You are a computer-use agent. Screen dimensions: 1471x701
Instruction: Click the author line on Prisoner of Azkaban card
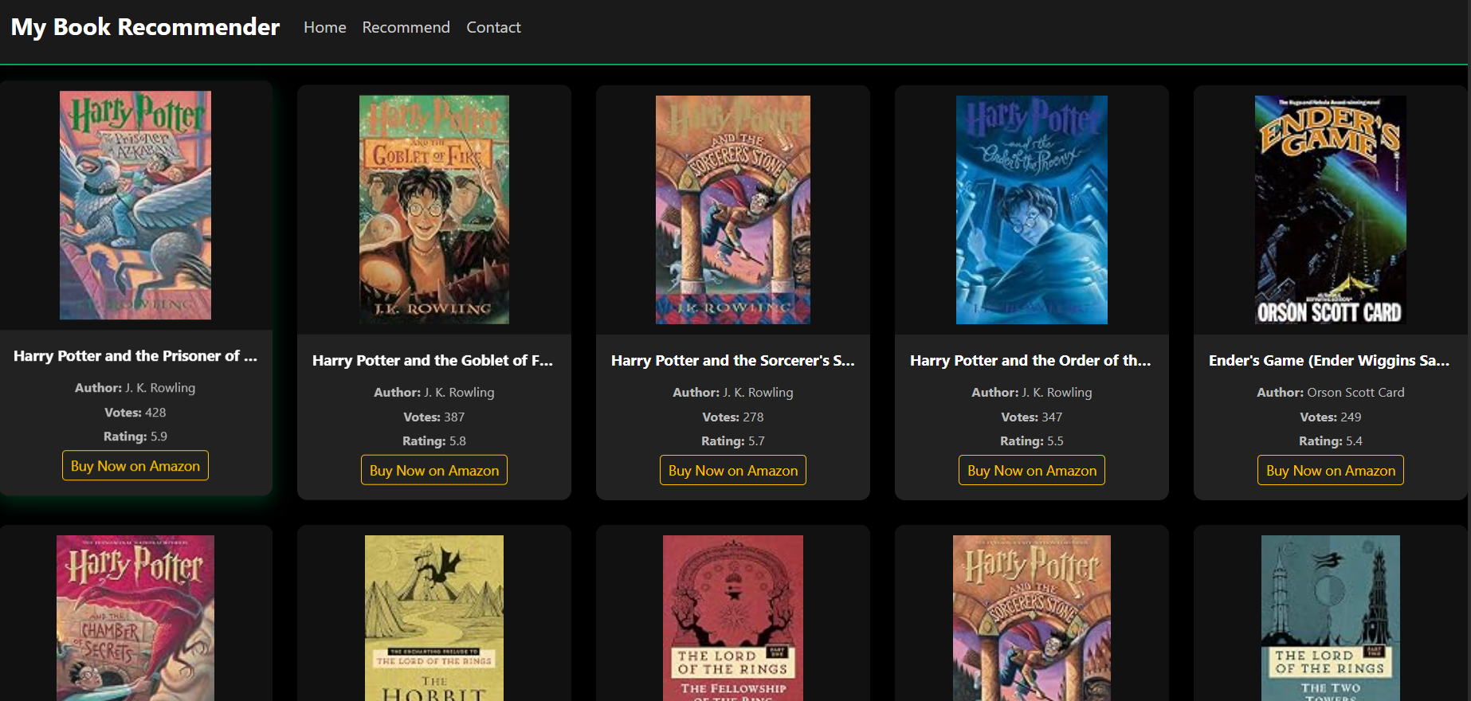click(135, 387)
